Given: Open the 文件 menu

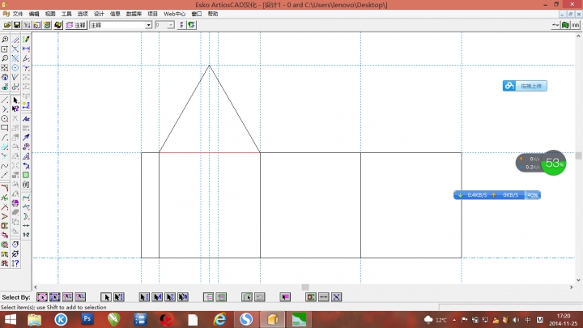Looking at the screenshot, I should point(18,14).
